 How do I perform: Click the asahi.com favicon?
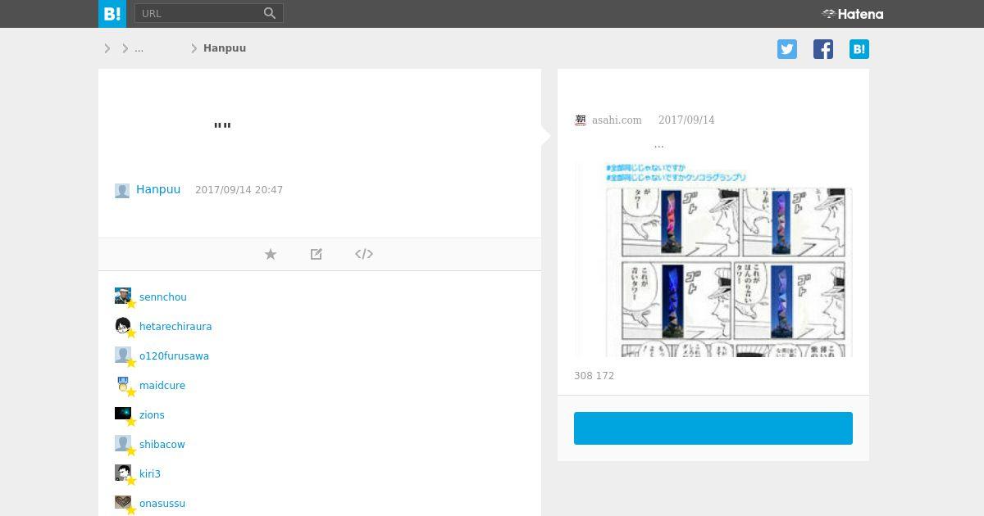tap(581, 120)
